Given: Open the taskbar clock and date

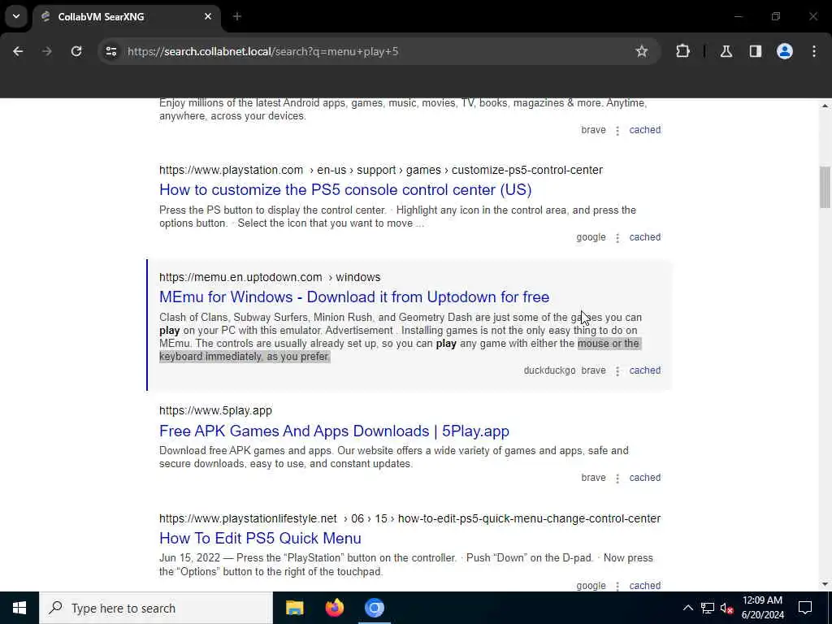Looking at the screenshot, I should click(x=762, y=608).
